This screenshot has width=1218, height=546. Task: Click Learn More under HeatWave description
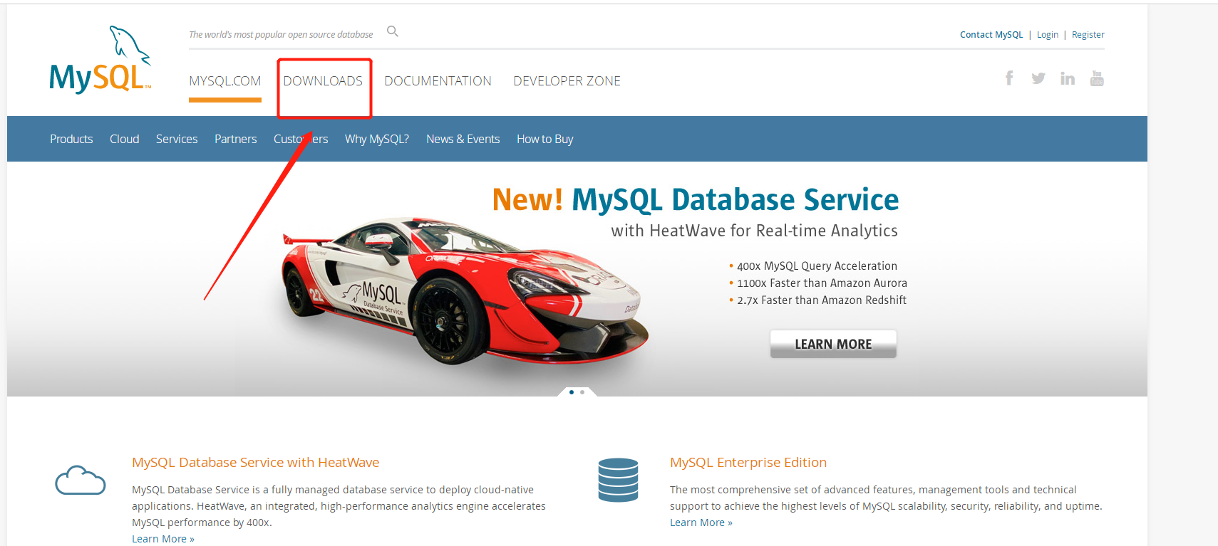163,539
